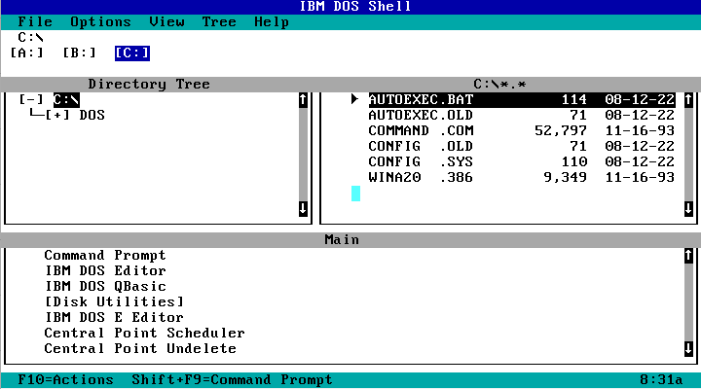Choose IBM DOS E Editor
The image size is (701, 389).
(114, 318)
